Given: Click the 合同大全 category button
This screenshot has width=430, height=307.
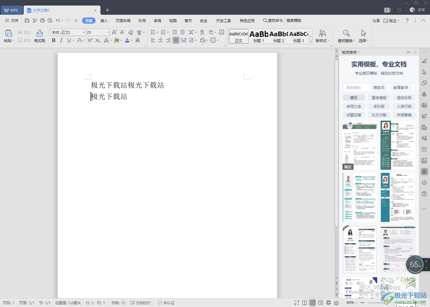Looking at the screenshot, I should tap(354, 106).
